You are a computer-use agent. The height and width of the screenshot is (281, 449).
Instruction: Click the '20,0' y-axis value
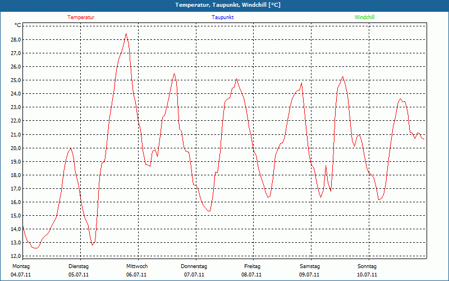coord(16,148)
